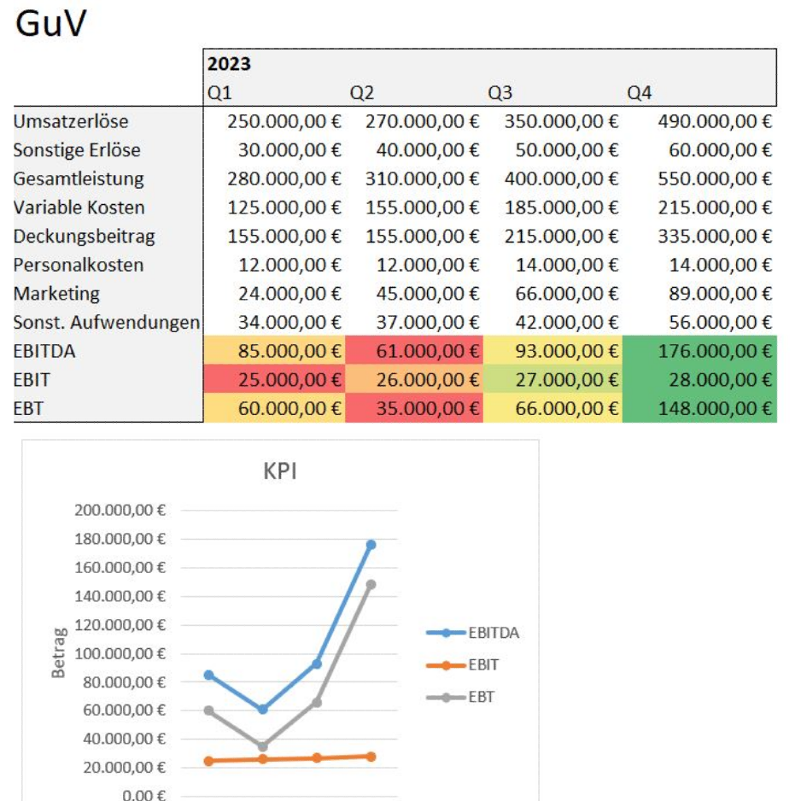The image size is (801, 801).
Task: Select yellow EBITDA cell 93.000,00 €
Action: pyautogui.click(x=553, y=350)
